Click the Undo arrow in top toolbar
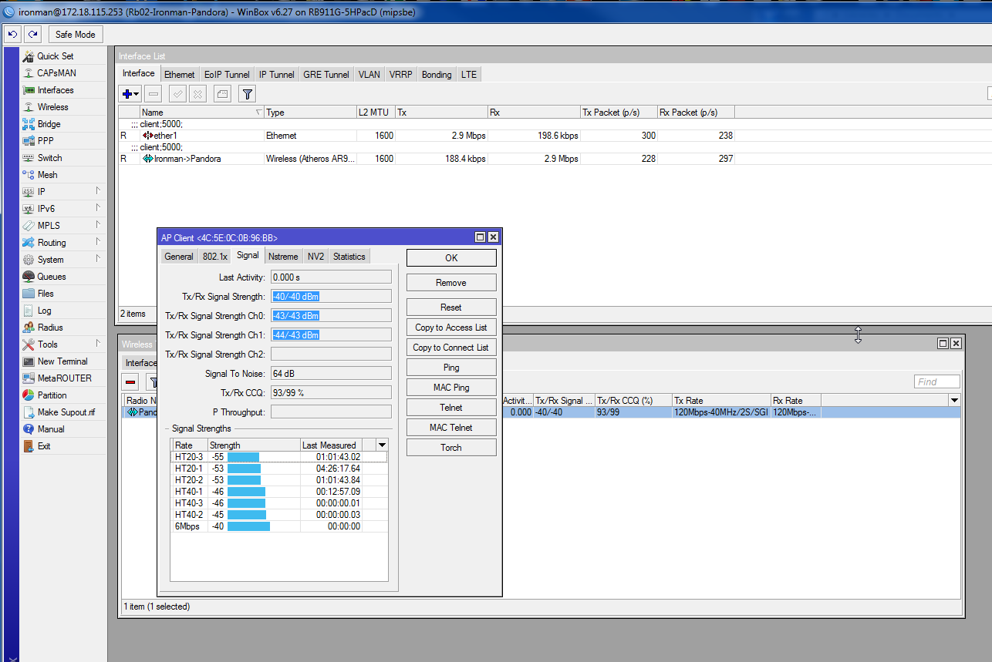The image size is (992, 662). click(x=12, y=34)
